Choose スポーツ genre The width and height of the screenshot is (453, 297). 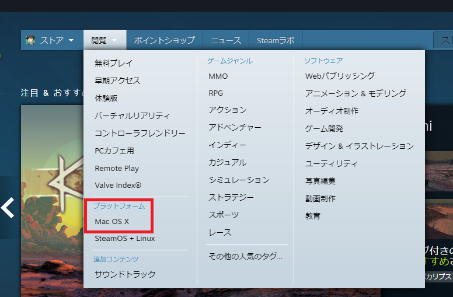pos(224,215)
